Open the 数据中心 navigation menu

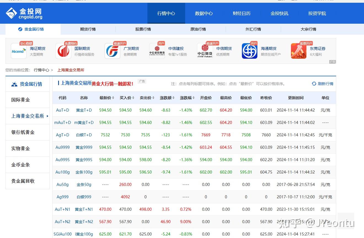pos(204,13)
